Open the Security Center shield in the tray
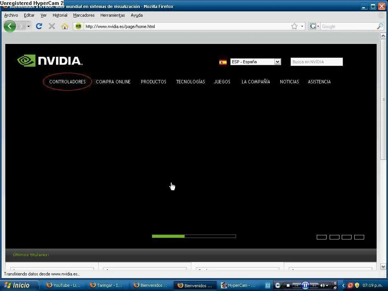This screenshot has width=388, height=291. (356, 285)
